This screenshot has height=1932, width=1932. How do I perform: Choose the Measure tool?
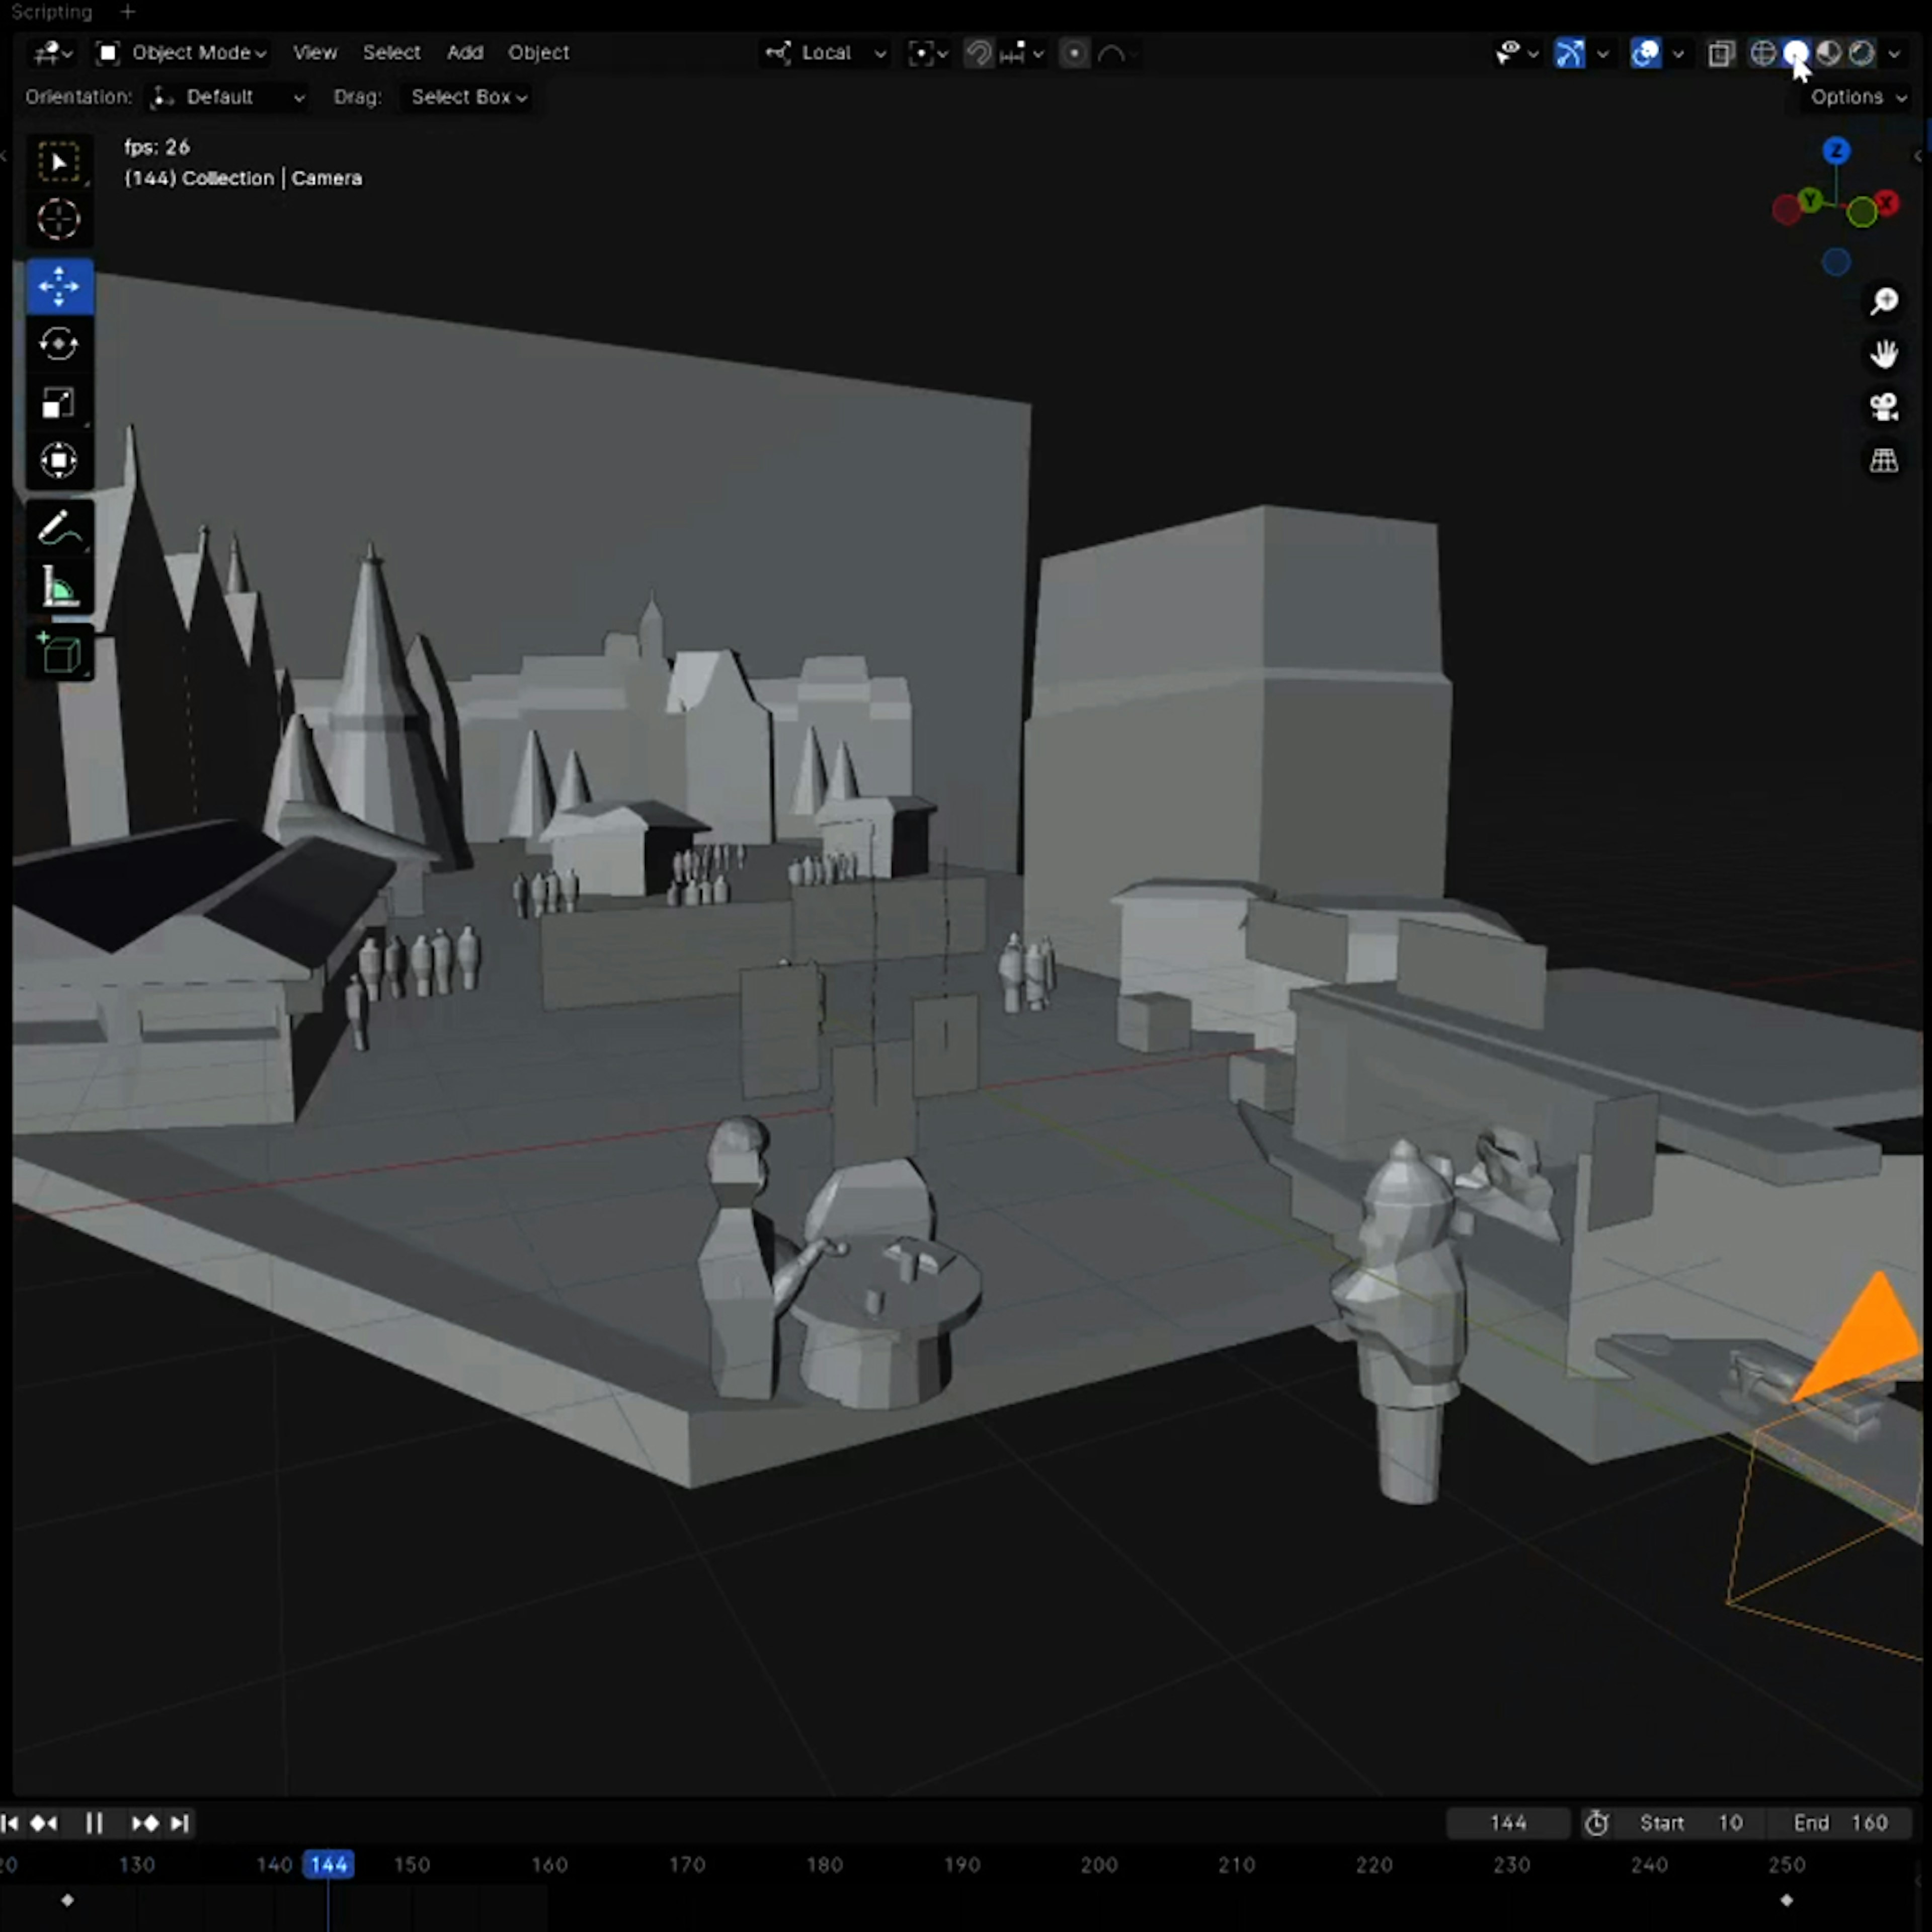tap(58, 589)
